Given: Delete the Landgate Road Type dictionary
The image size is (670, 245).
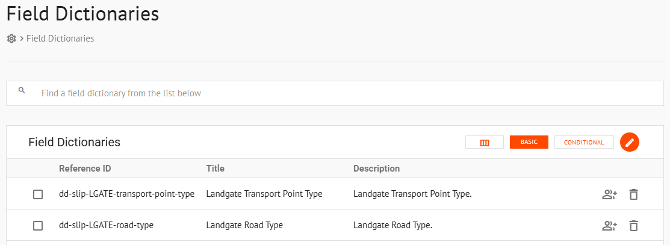Looking at the screenshot, I should point(634,226).
